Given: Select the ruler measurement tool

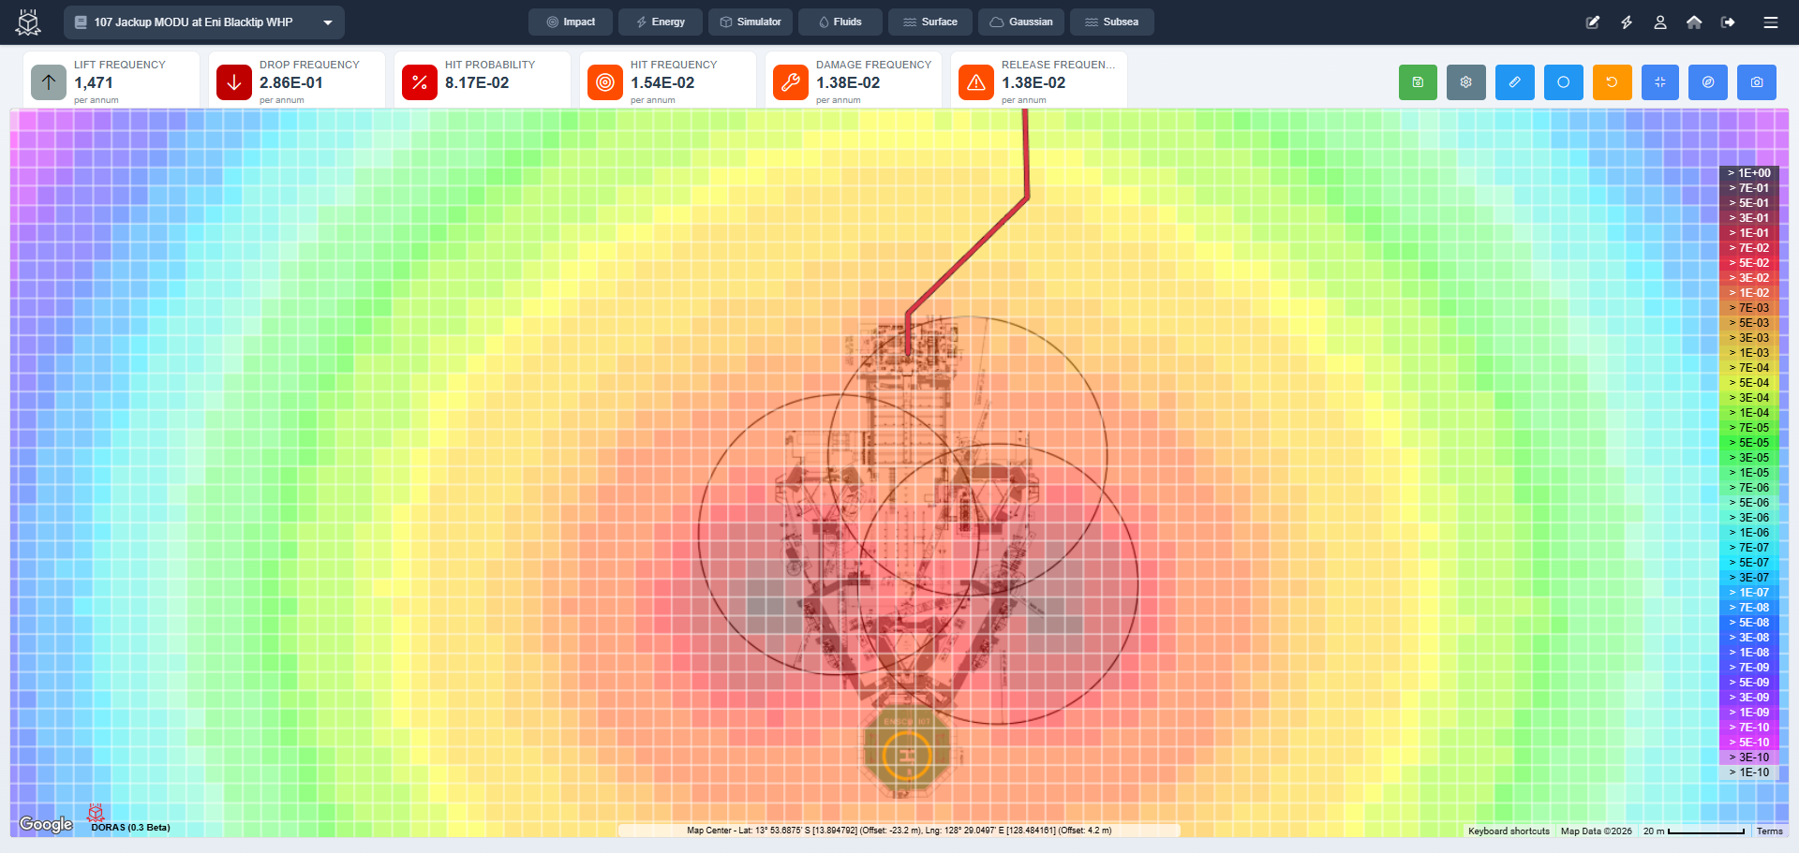Looking at the screenshot, I should [1514, 82].
